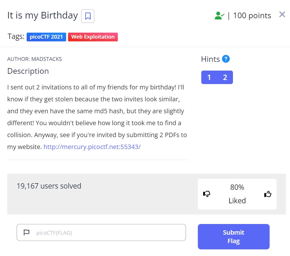Select the Web Exploitation tag
Viewport: 290px width, 256px height.
[93, 37]
